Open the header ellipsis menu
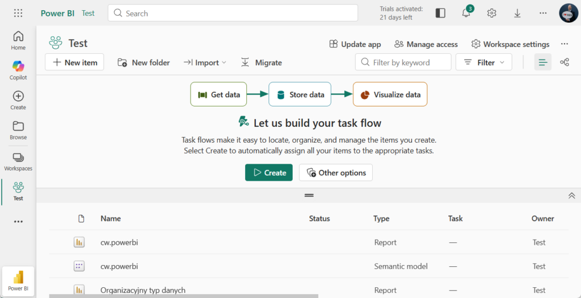Image resolution: width=581 pixels, height=298 pixels. [x=543, y=13]
